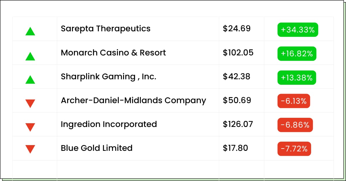Click the green up arrow beside Sarepta Therapeutics
The height and width of the screenshot is (181, 346).
coord(30,31)
